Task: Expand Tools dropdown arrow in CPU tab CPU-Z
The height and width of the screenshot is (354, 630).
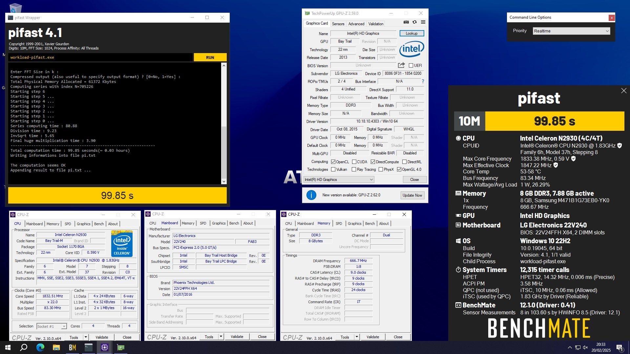Action: point(86,337)
